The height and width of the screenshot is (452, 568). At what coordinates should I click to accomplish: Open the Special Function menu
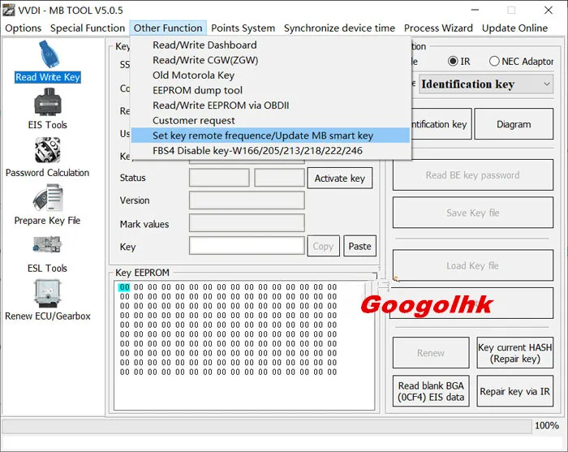(x=88, y=28)
